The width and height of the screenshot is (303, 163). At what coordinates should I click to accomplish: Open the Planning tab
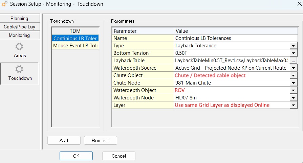(x=19, y=18)
